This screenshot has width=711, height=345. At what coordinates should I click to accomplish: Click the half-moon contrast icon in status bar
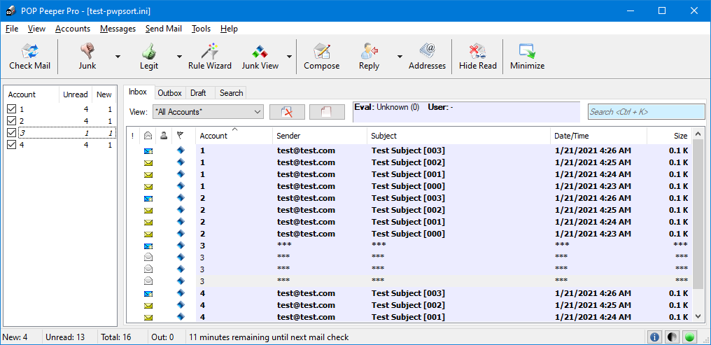(673, 337)
